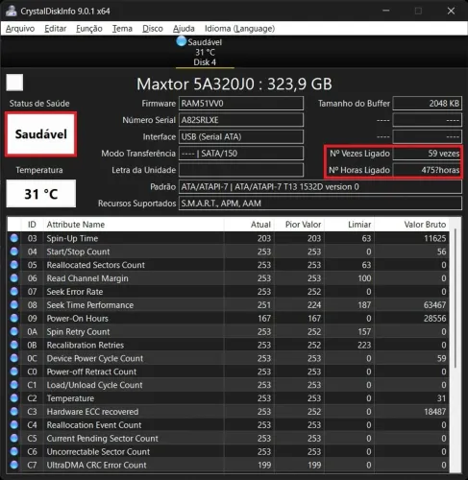Click the Número Serial field A82SRLXE
Viewport: 468px width, 480px height.
coord(241,120)
